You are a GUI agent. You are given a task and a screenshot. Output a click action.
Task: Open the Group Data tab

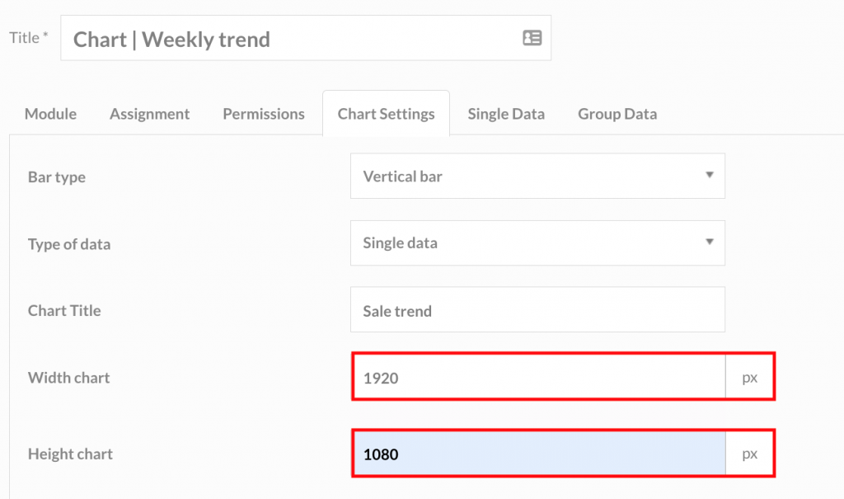pos(617,114)
